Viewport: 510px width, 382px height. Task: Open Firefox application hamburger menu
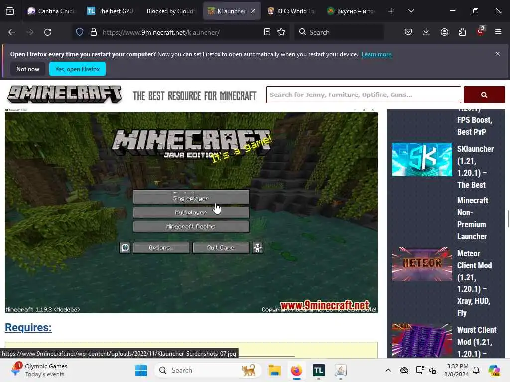(498, 32)
